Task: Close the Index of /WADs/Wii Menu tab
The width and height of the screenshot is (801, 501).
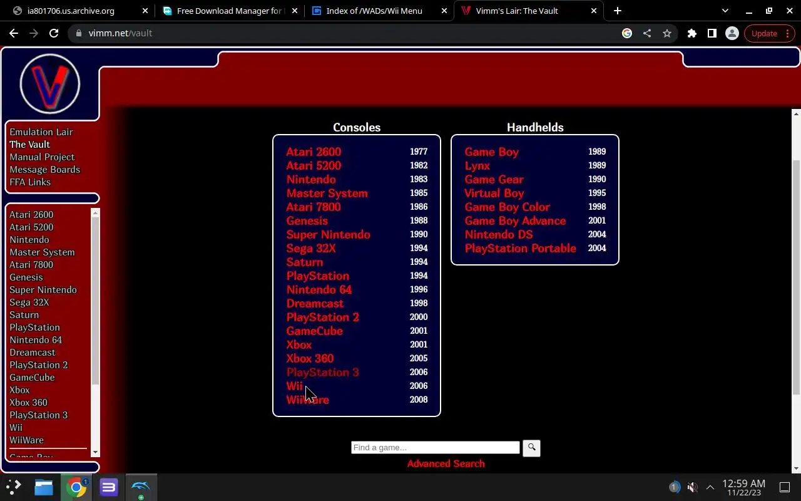Action: click(x=444, y=11)
